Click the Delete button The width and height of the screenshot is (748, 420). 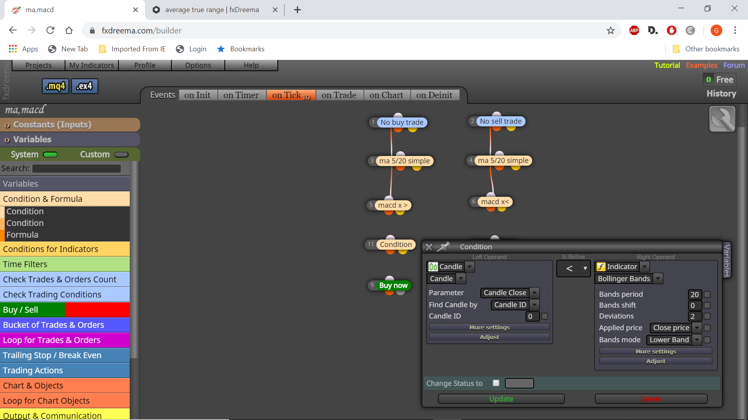tap(651, 399)
